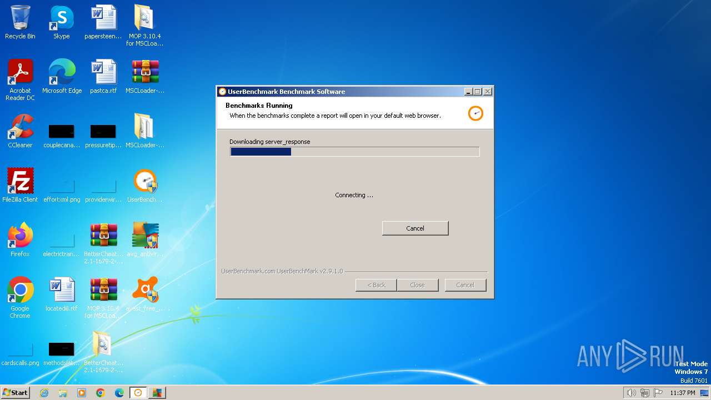Image resolution: width=711 pixels, height=400 pixels.
Task: Click the 'Downloading server_response' status text
Action: 270,142
